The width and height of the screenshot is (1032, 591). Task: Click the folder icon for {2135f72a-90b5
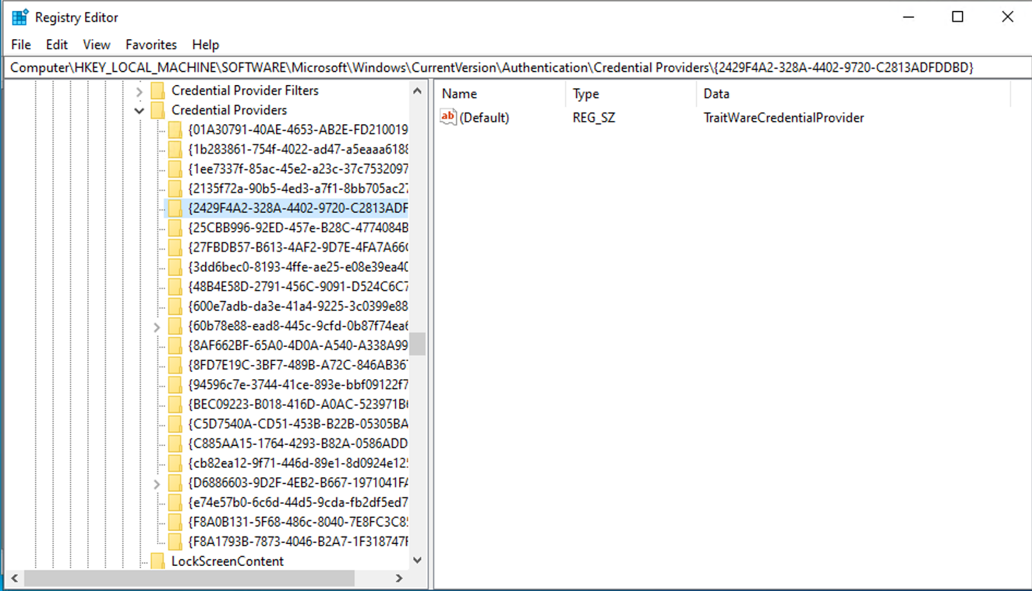[175, 189]
